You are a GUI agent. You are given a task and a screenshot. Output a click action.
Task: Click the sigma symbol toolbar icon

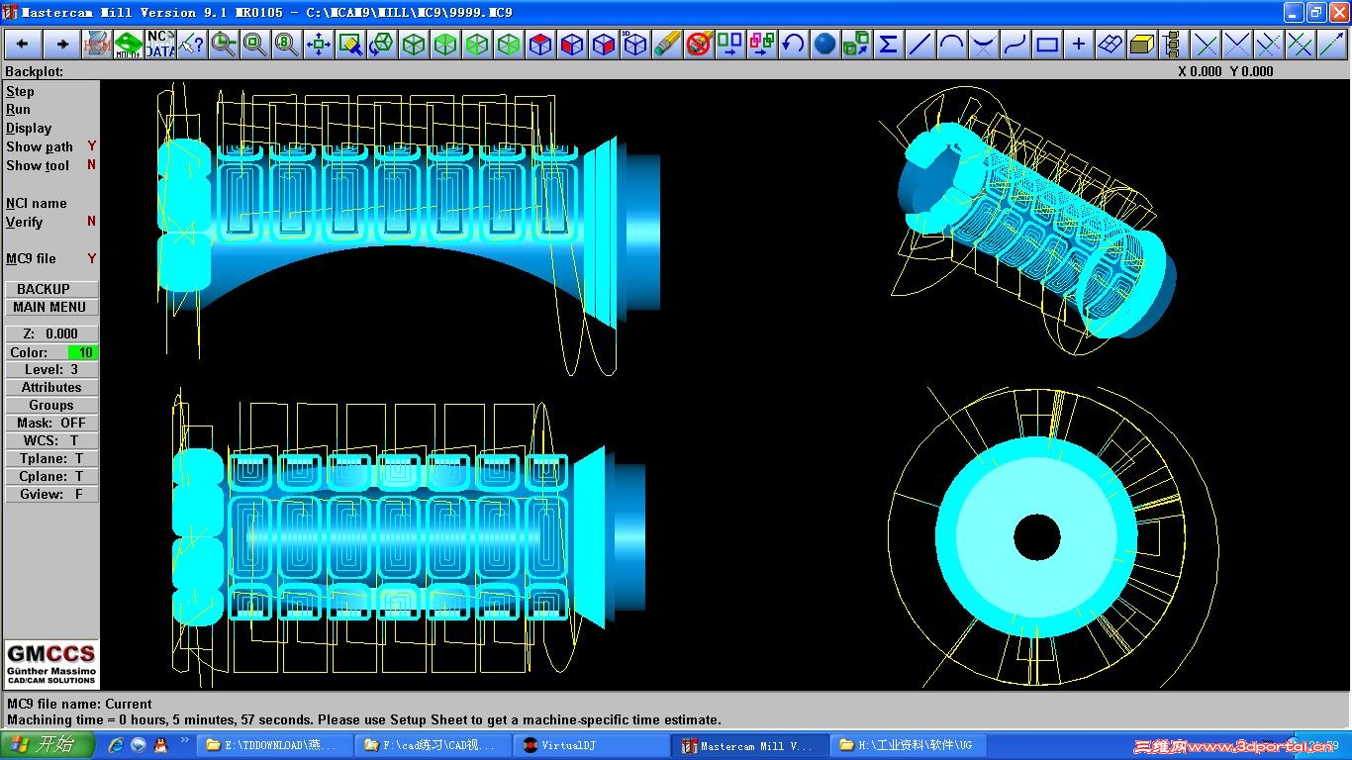coord(889,45)
